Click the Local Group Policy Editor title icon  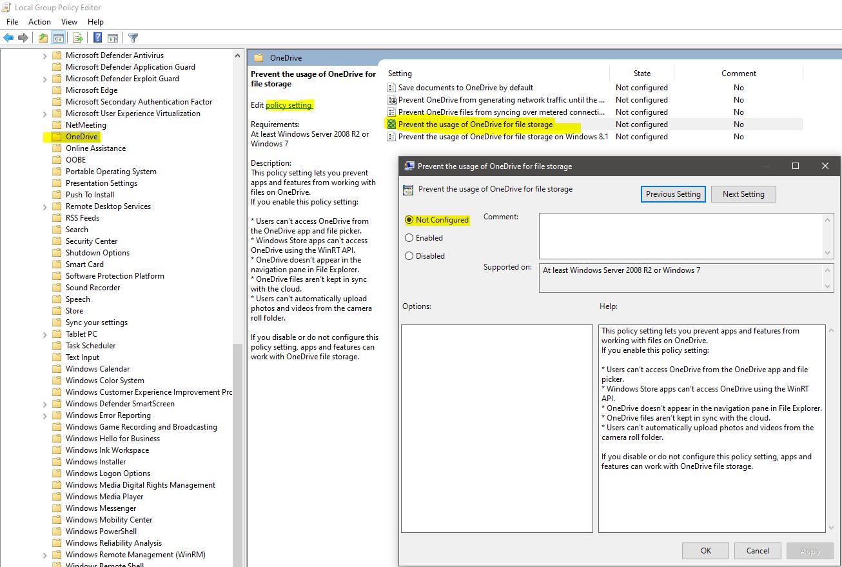coord(7,8)
